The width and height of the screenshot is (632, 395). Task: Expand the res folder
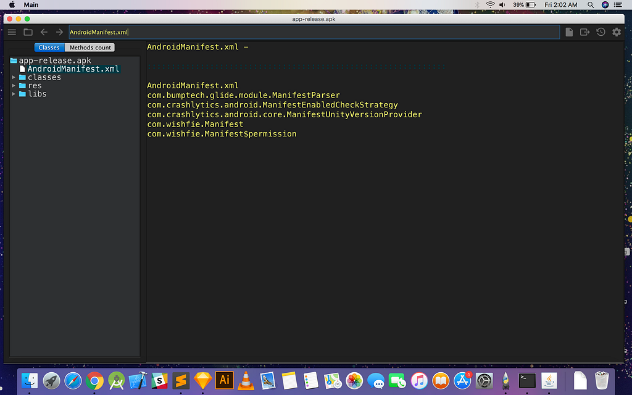(x=14, y=85)
